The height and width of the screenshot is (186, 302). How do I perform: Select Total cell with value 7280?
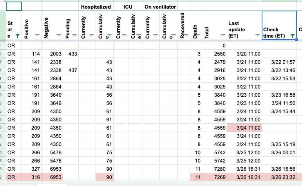click(215, 169)
